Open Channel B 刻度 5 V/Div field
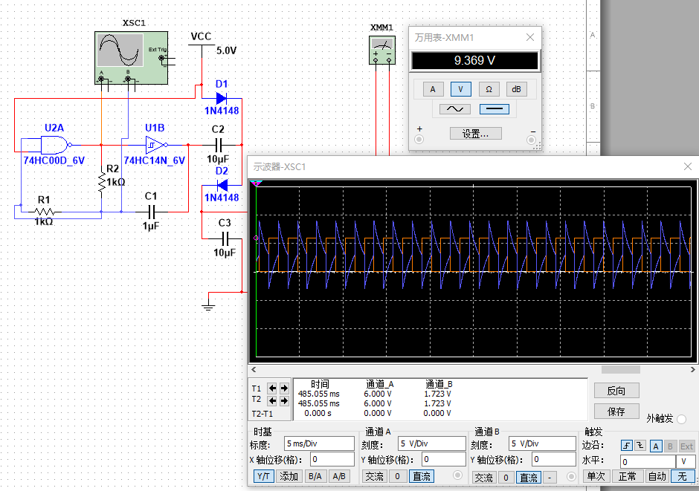The image size is (699, 491). 543,443
